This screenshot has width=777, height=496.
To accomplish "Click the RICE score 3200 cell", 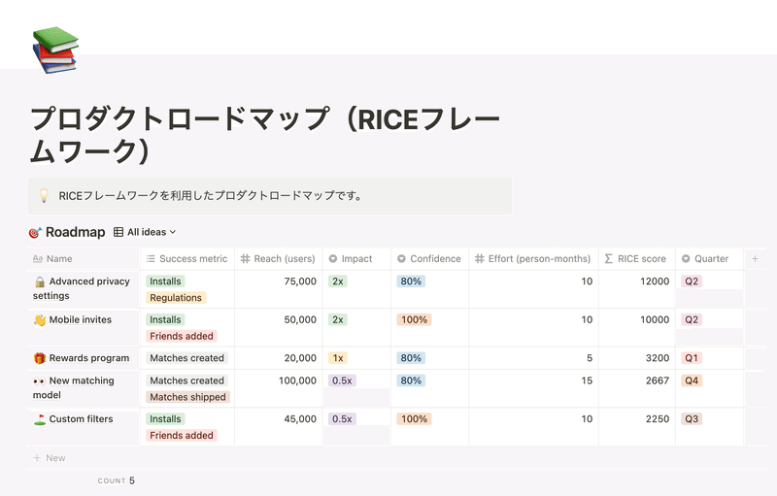I will tap(637, 358).
